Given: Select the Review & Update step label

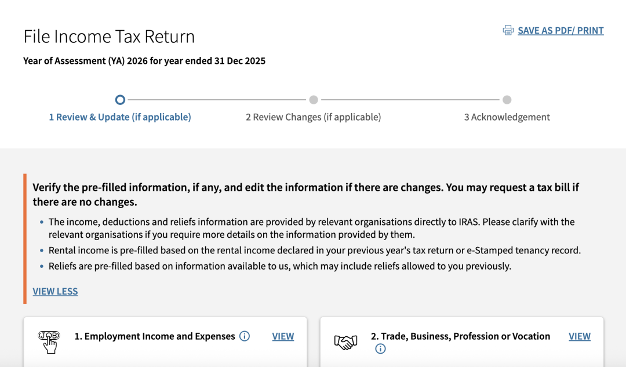Looking at the screenshot, I should (120, 117).
